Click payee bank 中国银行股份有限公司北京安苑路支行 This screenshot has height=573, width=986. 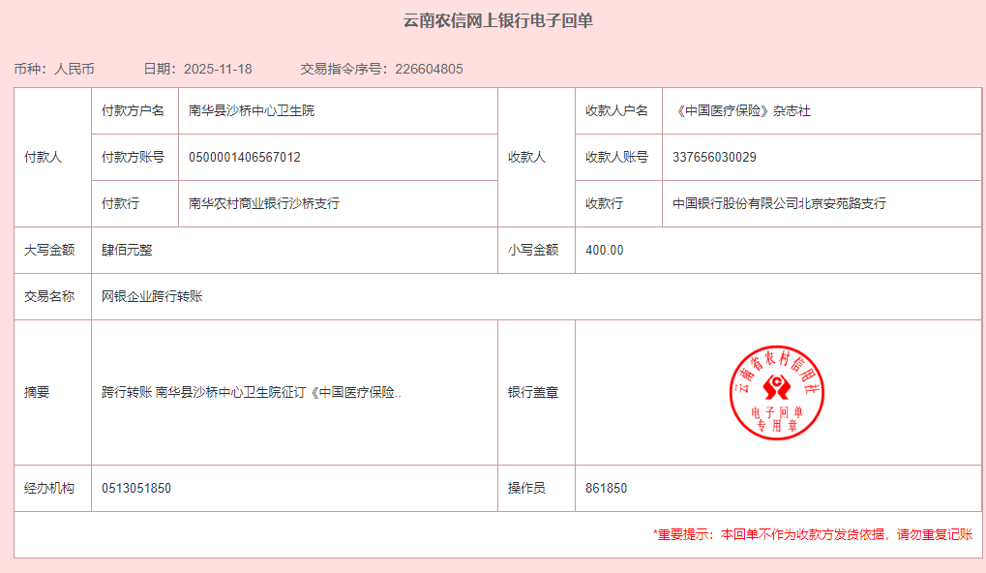[x=779, y=203]
